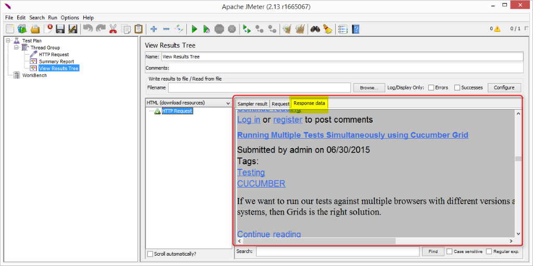Click the Undo arrow icon

87,29
